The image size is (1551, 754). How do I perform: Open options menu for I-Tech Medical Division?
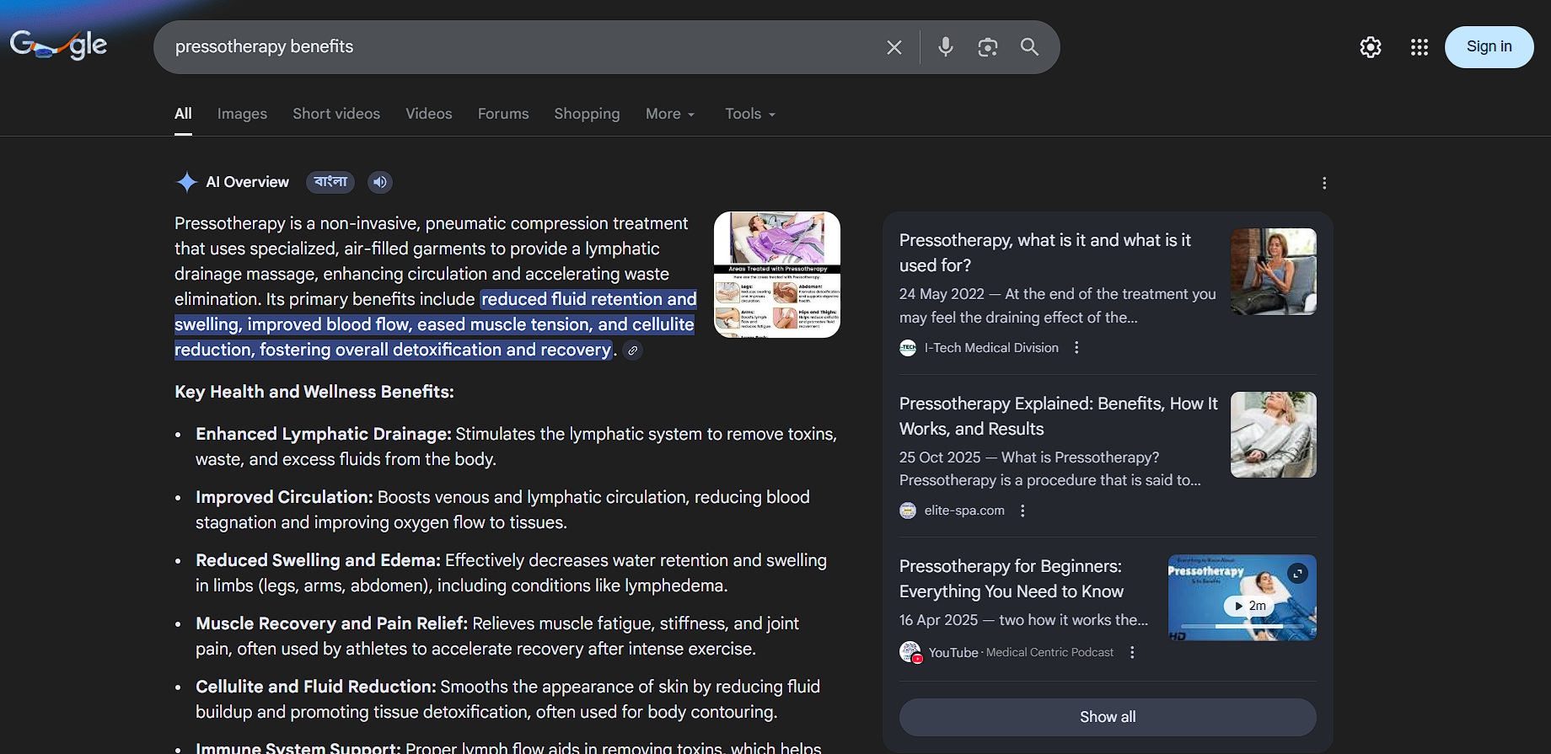[1076, 348]
